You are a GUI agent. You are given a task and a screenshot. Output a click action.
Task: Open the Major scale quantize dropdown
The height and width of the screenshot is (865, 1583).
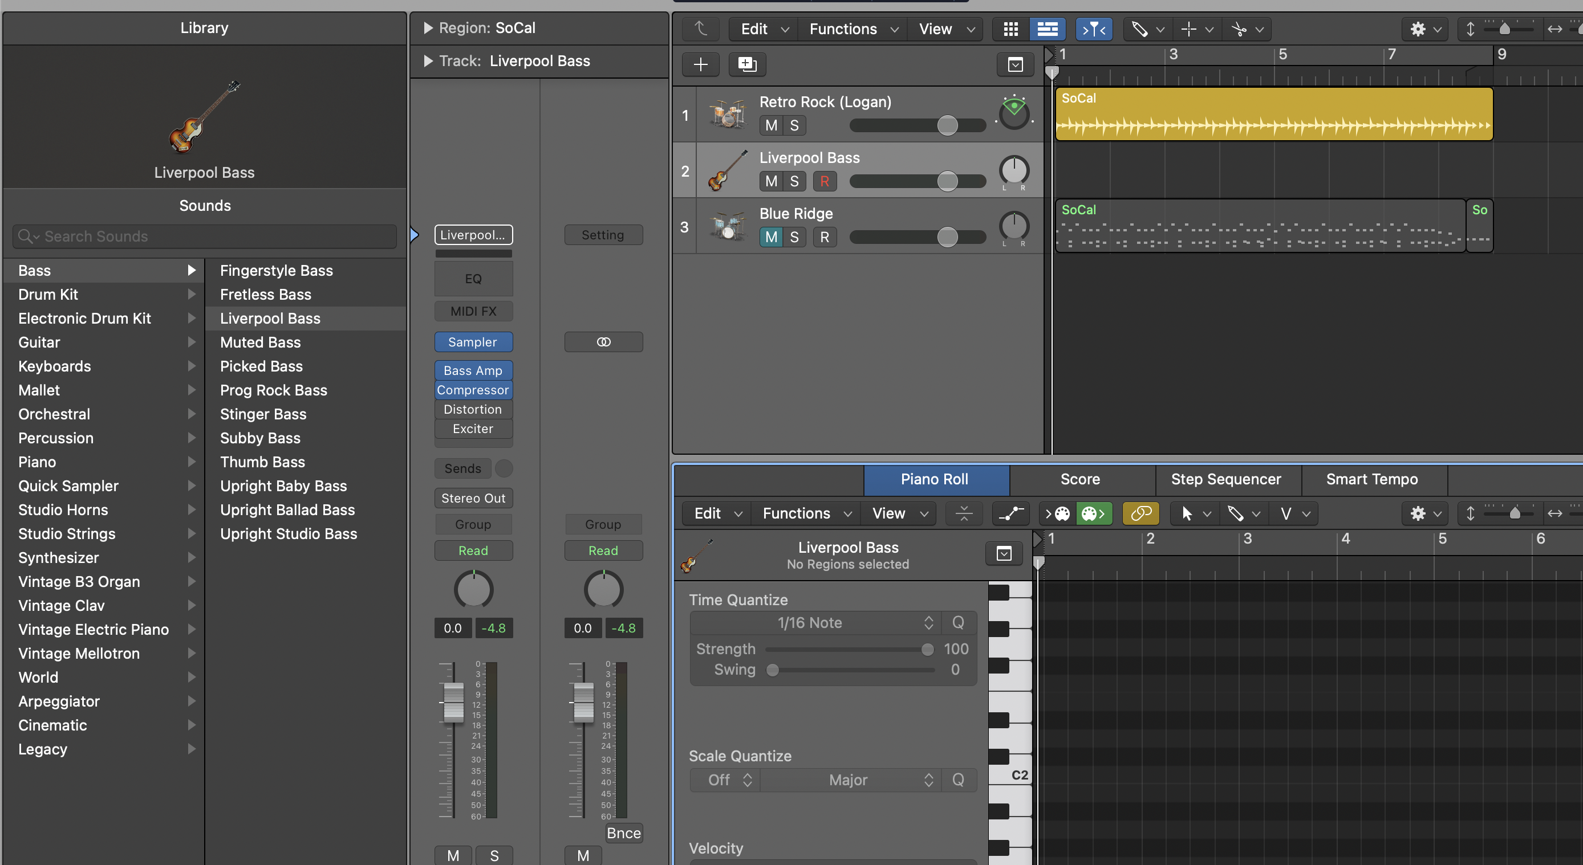pos(849,780)
